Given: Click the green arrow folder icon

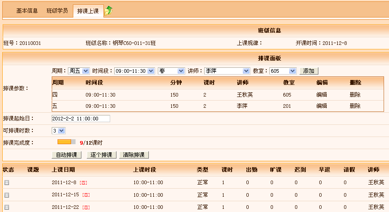Looking at the screenshot, I should click(x=108, y=11).
